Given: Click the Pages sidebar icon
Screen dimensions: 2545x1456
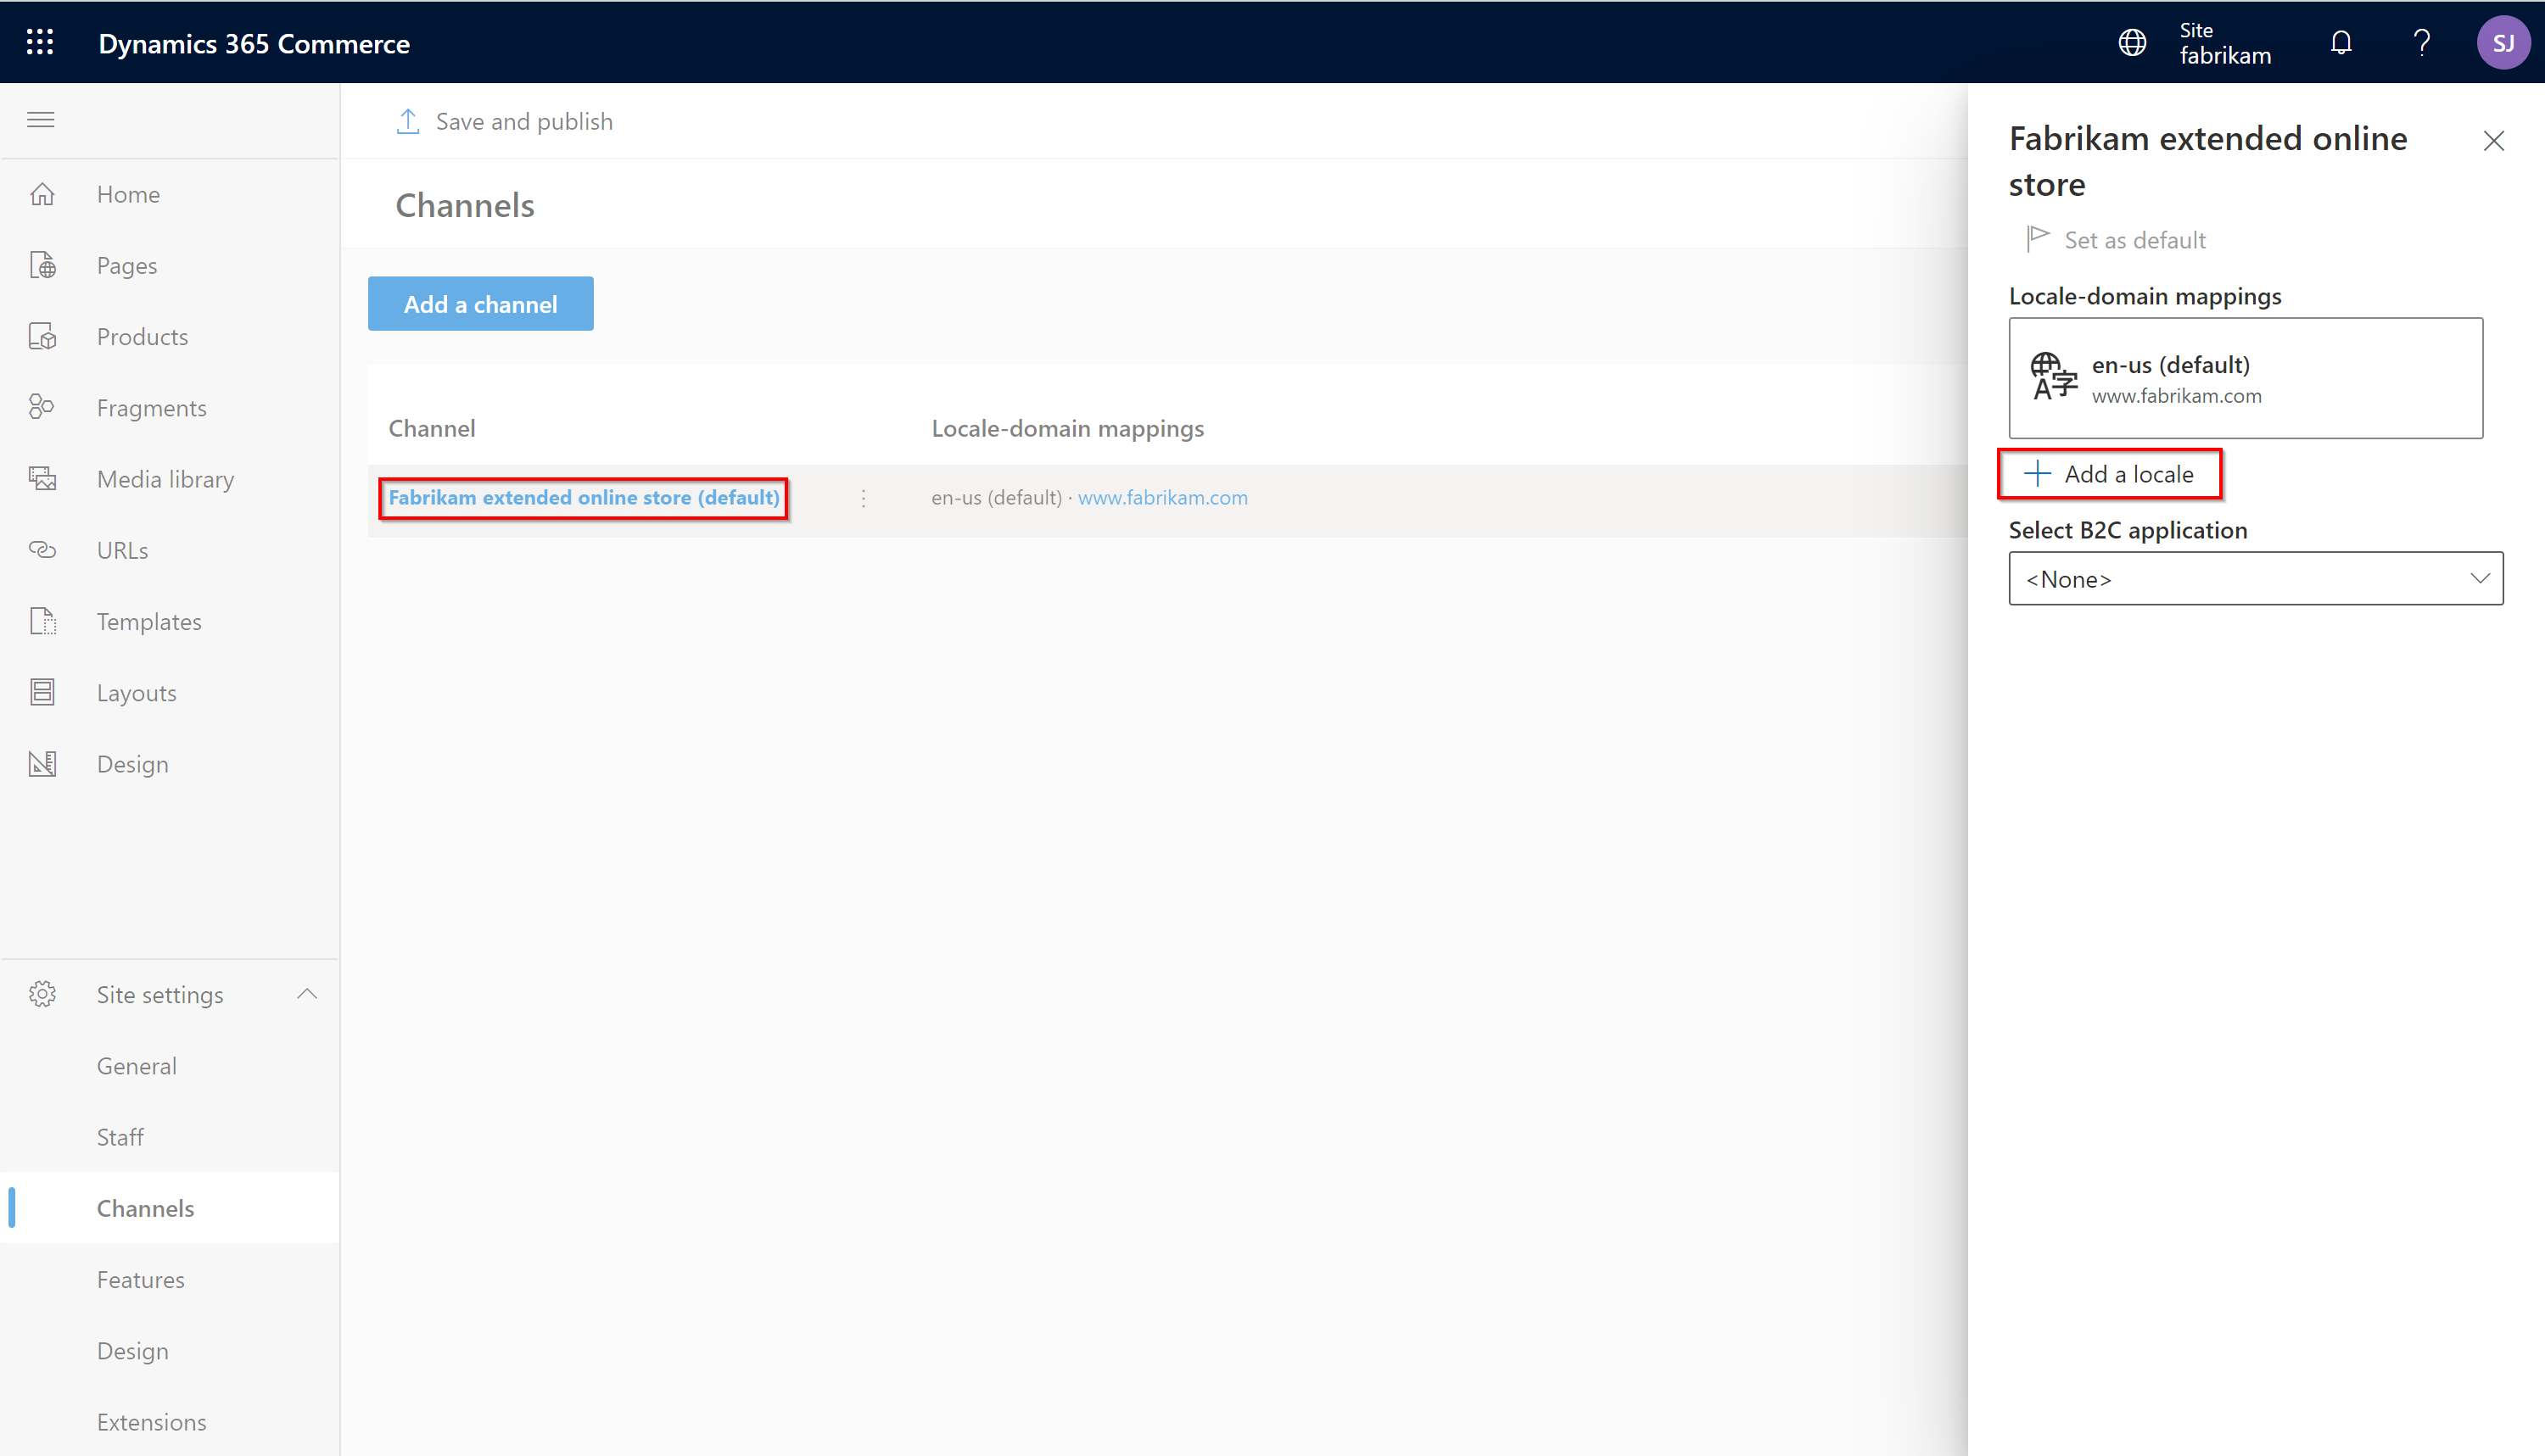Looking at the screenshot, I should [44, 264].
